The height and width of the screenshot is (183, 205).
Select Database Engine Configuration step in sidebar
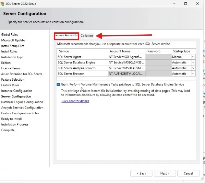tap(22, 102)
